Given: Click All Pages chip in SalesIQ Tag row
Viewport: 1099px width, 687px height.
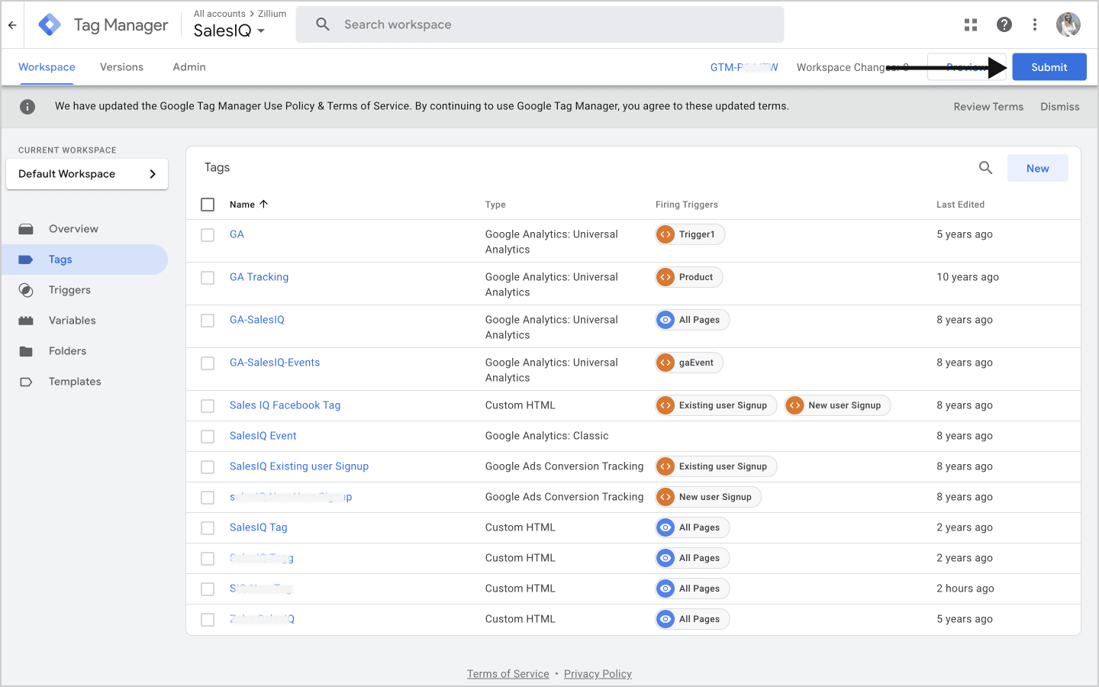Looking at the screenshot, I should 692,527.
